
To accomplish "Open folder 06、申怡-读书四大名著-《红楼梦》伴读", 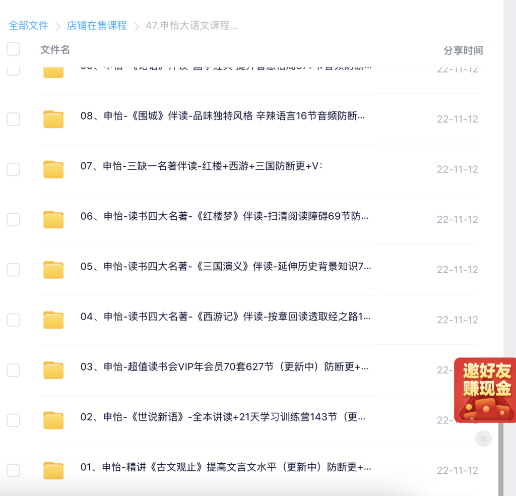I will click(x=224, y=216).
